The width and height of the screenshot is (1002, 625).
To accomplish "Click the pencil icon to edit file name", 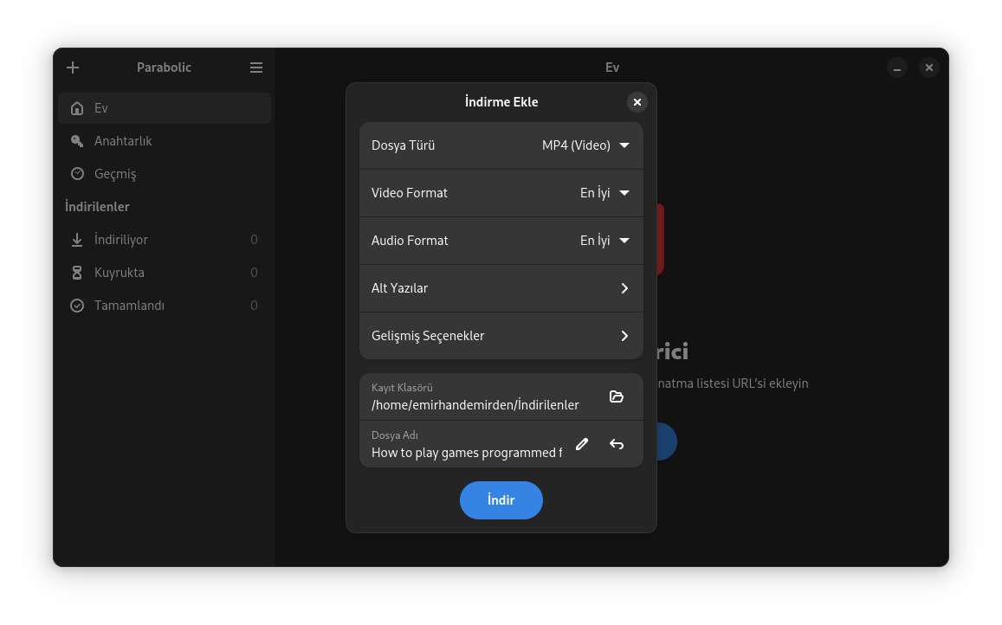I will pyautogui.click(x=582, y=444).
